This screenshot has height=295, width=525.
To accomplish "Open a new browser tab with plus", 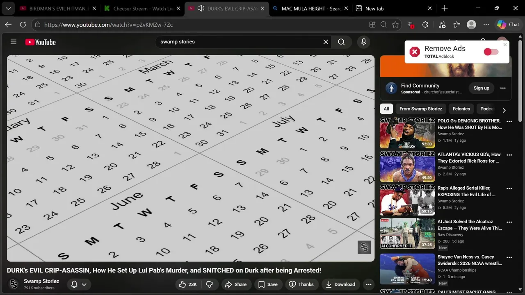I will (445, 8).
